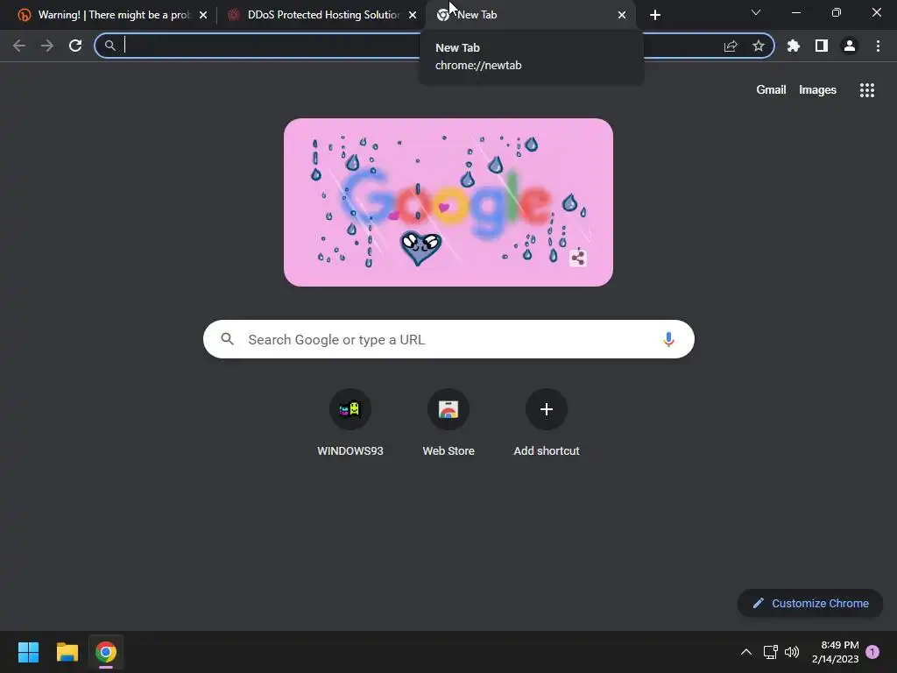Close the New Tab tab
This screenshot has height=673, width=897.
pyautogui.click(x=622, y=15)
